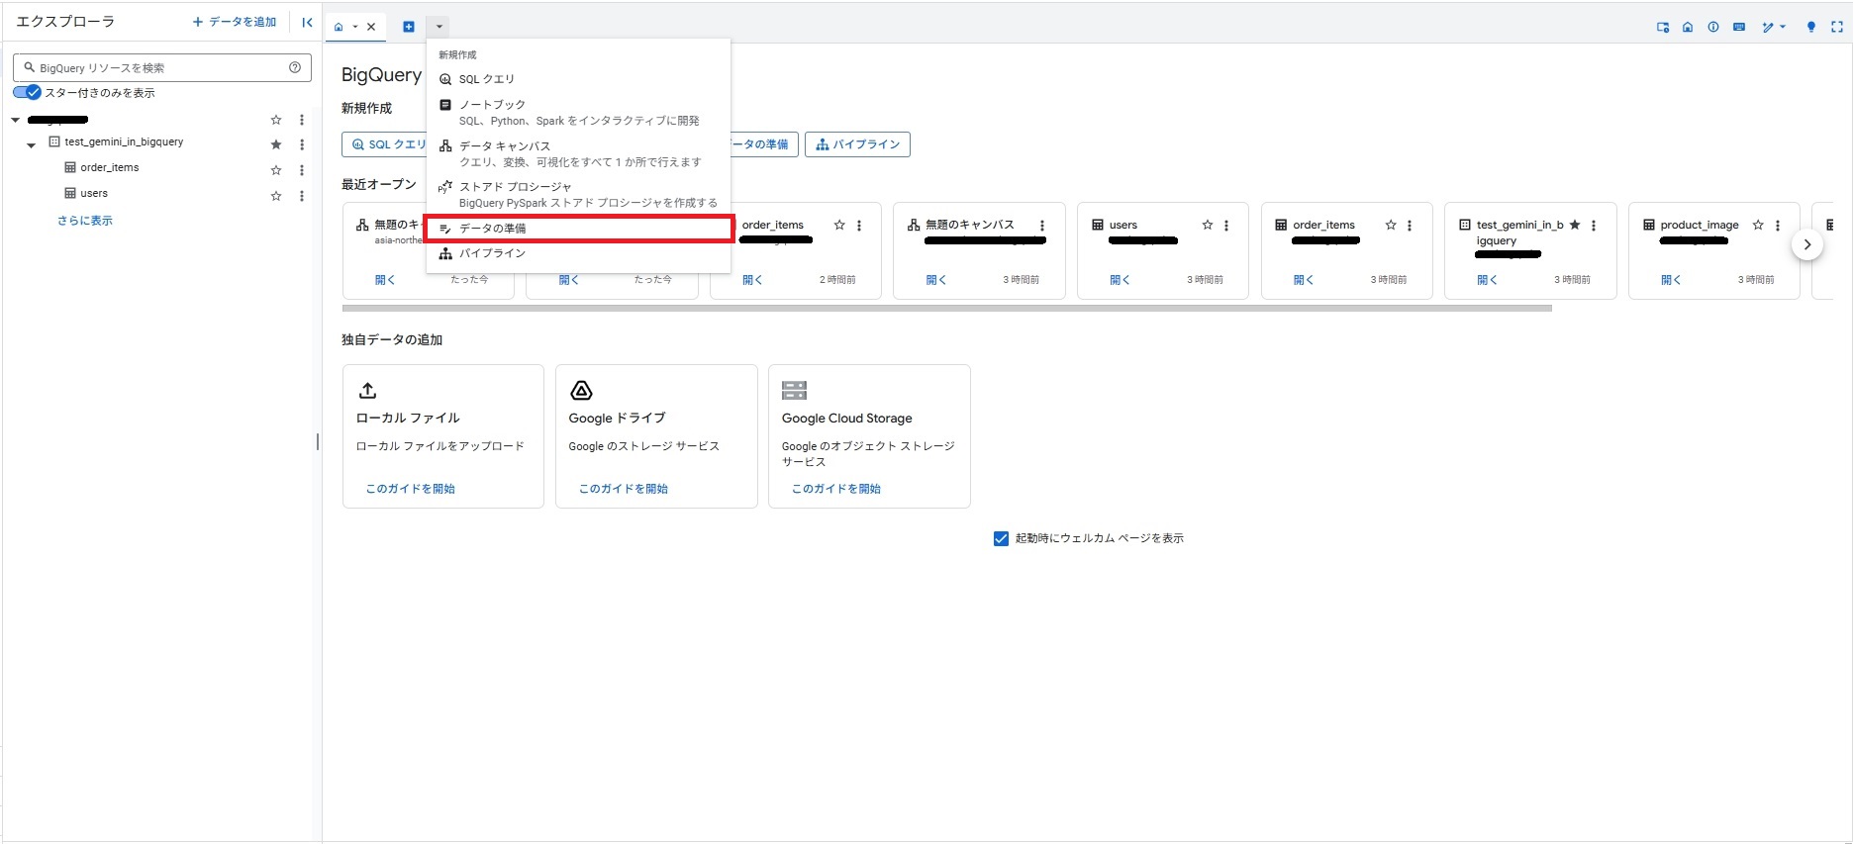Screen dimensions: 1853x844
Task: Click the blue new tab plus icon
Action: pos(408,27)
